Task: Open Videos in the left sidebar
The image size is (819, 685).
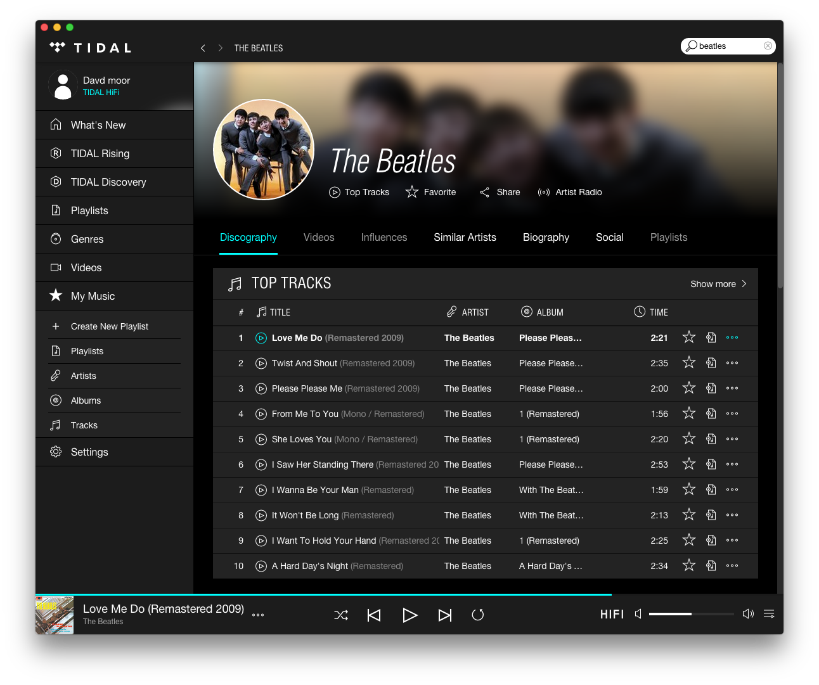Action: 114,267
